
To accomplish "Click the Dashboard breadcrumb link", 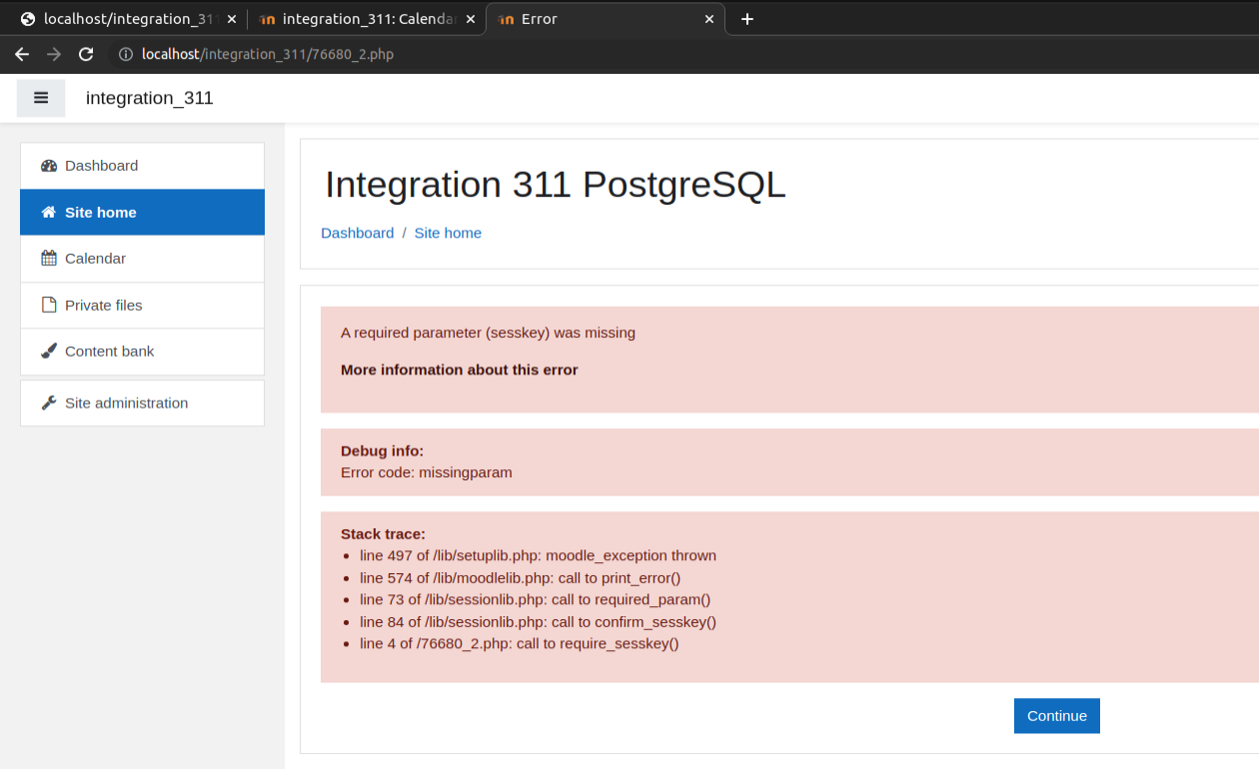I will tap(358, 233).
